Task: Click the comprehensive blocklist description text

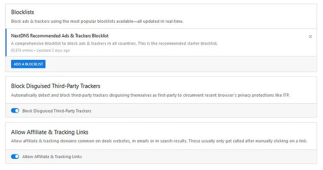Action: click(x=114, y=43)
